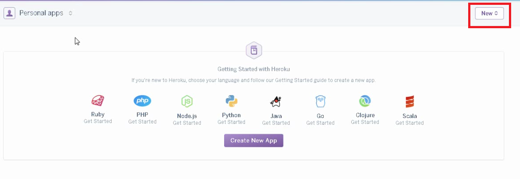Select the Go gopher icon
This screenshot has width=520, height=179.
point(320,101)
